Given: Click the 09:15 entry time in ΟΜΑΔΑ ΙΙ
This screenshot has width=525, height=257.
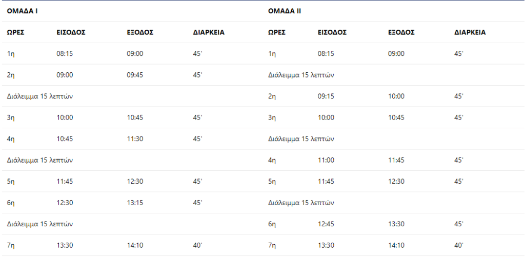Looking at the screenshot, I should click(x=326, y=96).
